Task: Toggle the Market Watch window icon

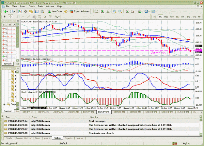Action: 20,11
